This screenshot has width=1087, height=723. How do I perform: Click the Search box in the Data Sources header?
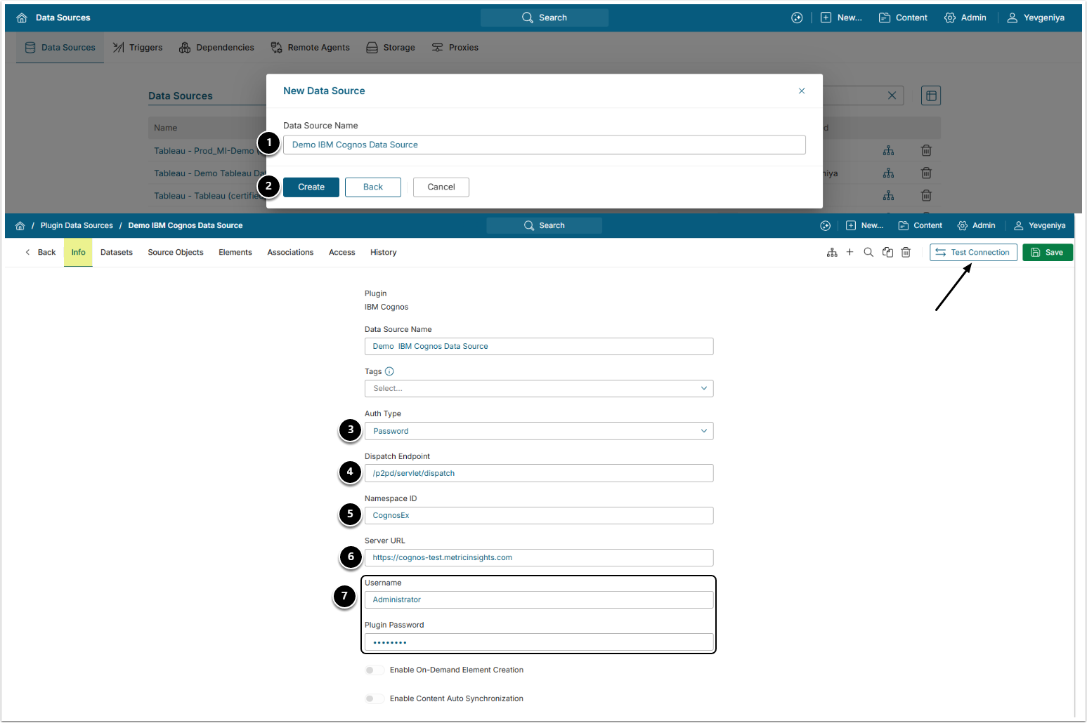(545, 18)
